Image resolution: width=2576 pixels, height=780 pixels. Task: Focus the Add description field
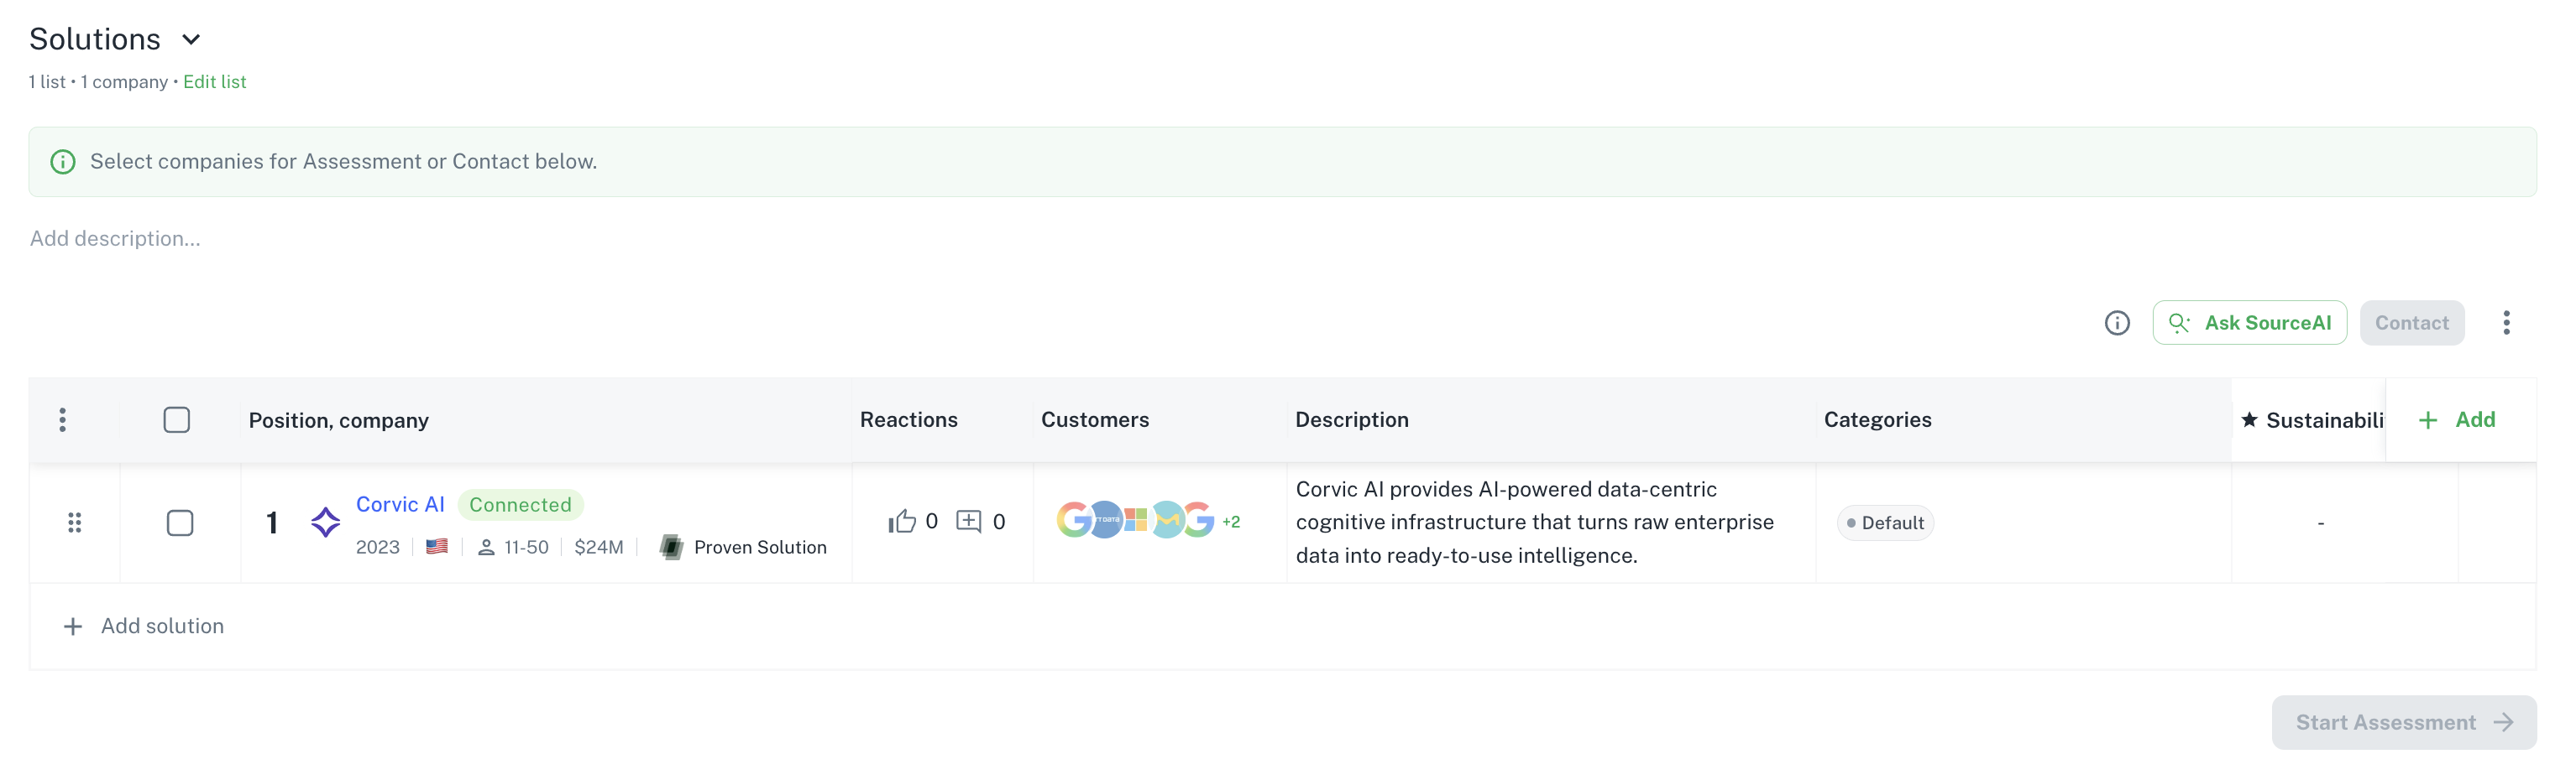tap(115, 239)
